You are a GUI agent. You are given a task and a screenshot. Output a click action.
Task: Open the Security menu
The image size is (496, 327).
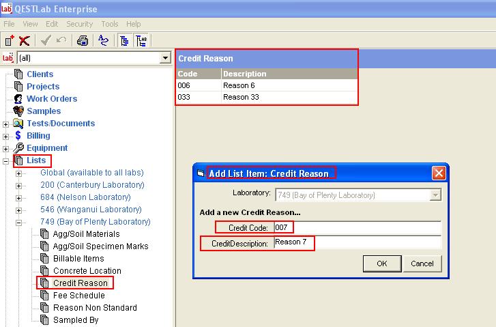[79, 24]
